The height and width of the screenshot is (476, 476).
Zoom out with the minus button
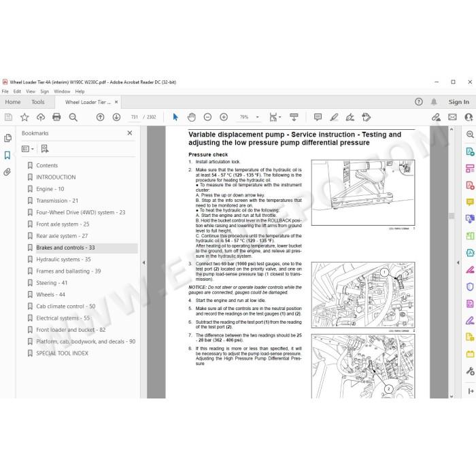click(207, 117)
